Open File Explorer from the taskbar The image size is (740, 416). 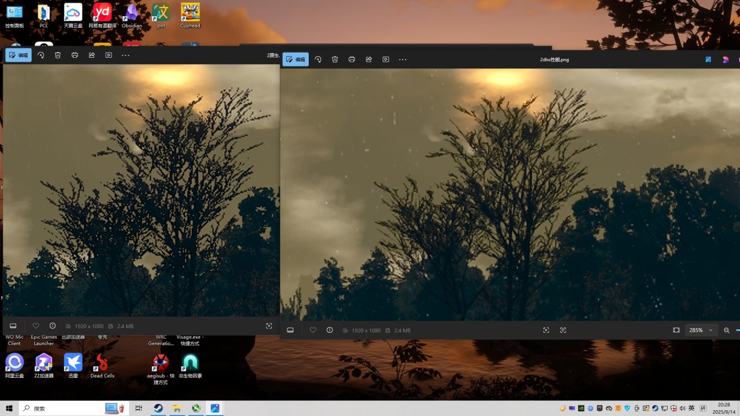177,408
